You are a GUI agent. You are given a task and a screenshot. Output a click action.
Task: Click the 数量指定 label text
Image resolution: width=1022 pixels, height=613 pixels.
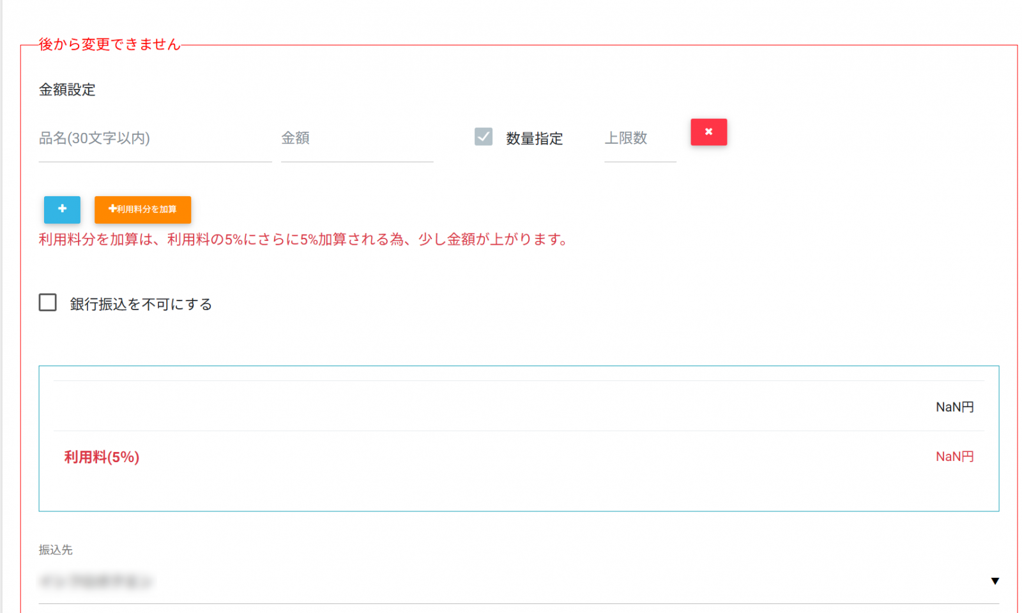[x=534, y=139]
